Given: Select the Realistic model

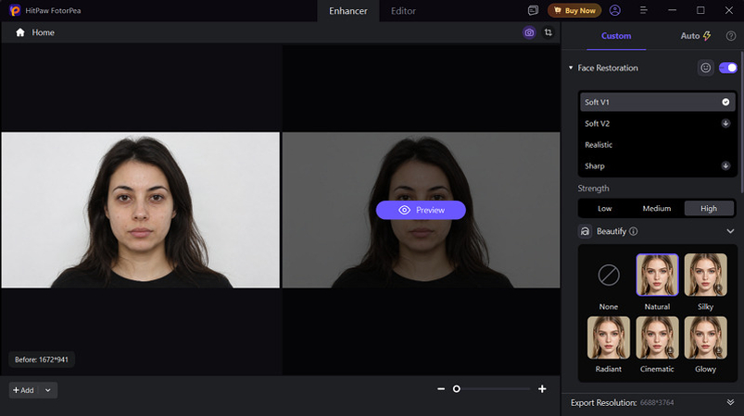Looking at the screenshot, I should pos(657,145).
